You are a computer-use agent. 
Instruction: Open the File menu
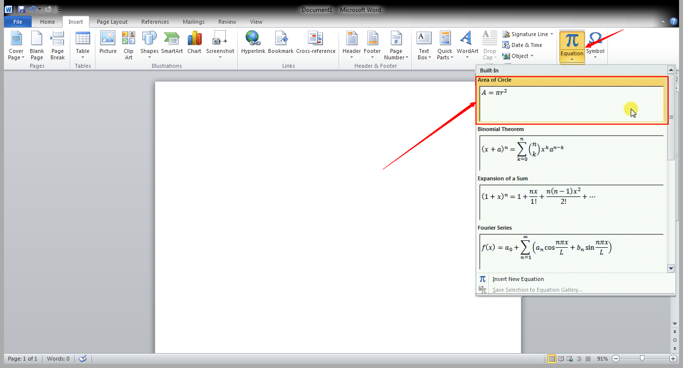[x=17, y=21]
